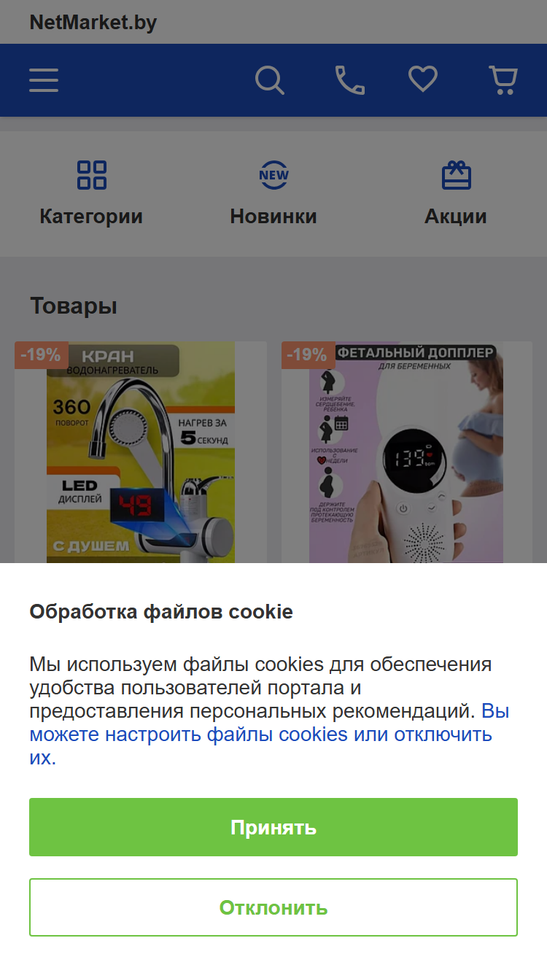Click the Категории grid icon
This screenshot has width=547, height=973.
click(x=92, y=175)
